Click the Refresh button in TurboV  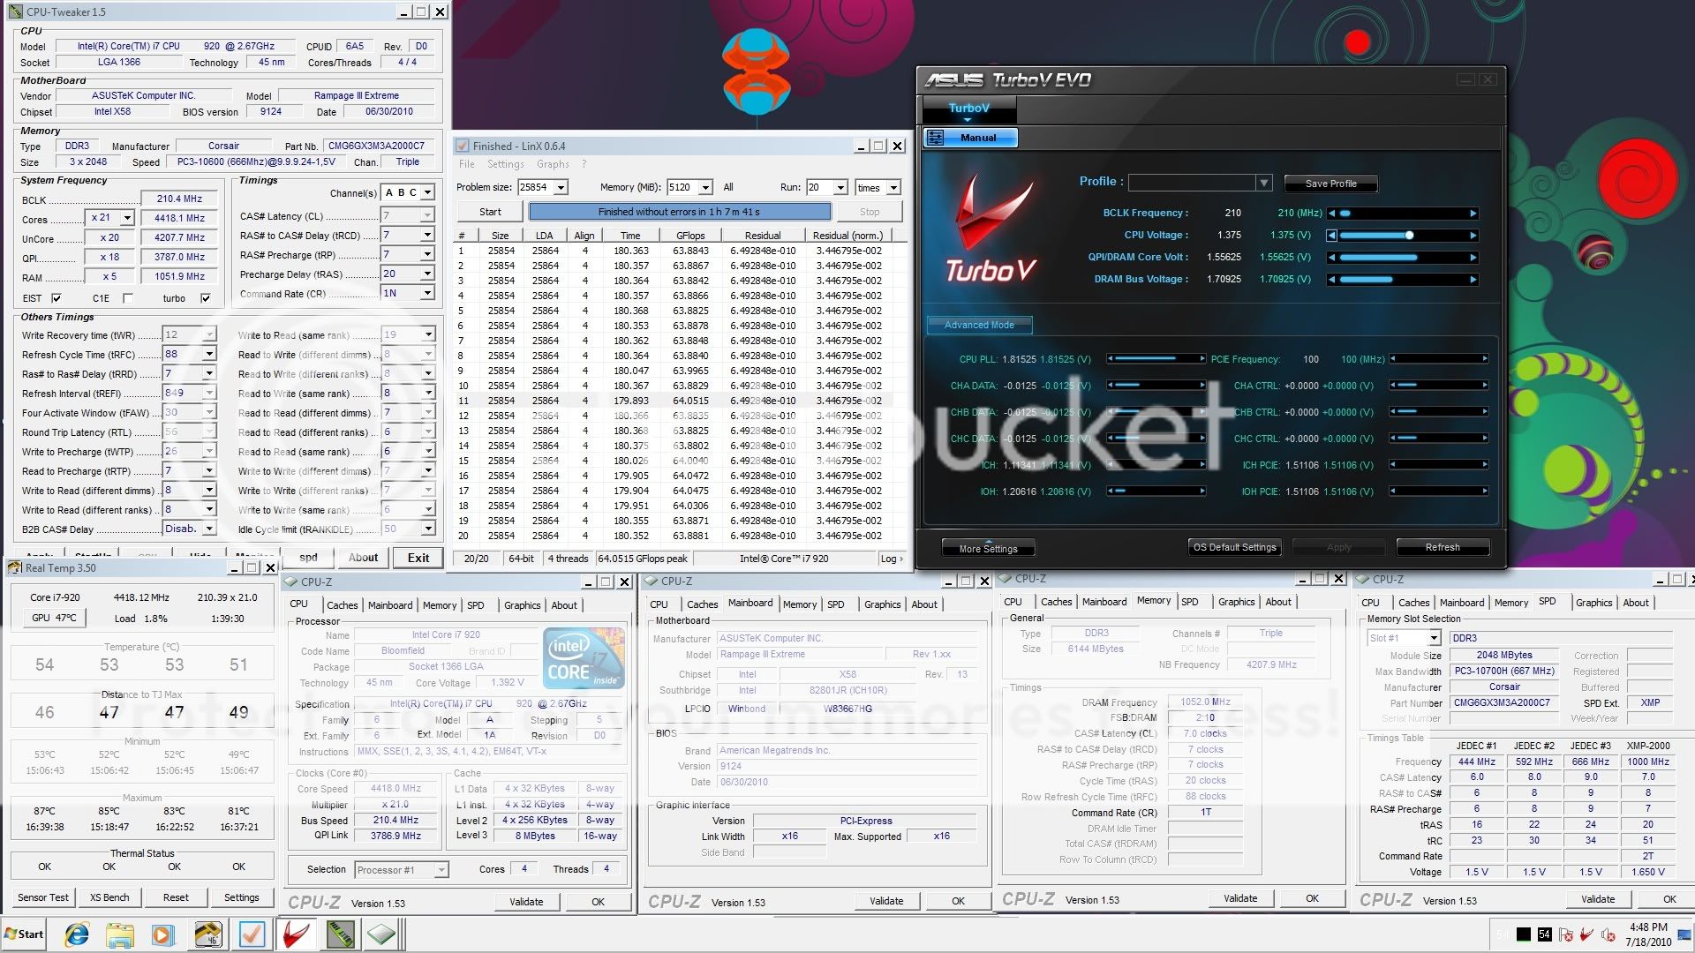[1443, 548]
